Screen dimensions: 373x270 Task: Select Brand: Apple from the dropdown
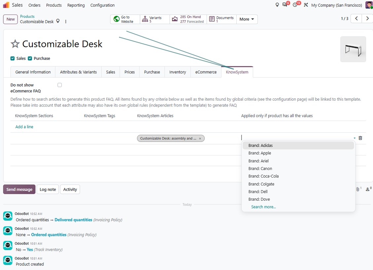coord(298,153)
